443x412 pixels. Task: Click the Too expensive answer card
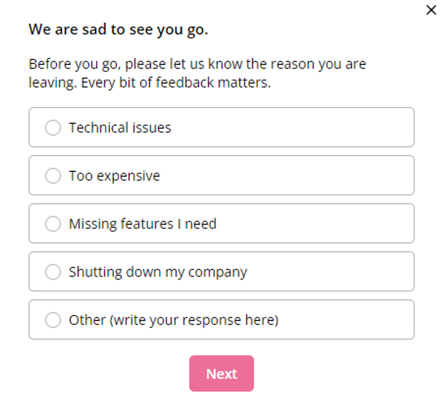pyautogui.click(x=221, y=175)
